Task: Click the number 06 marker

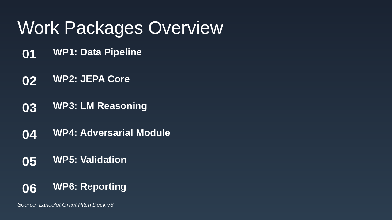Action: click(29, 189)
